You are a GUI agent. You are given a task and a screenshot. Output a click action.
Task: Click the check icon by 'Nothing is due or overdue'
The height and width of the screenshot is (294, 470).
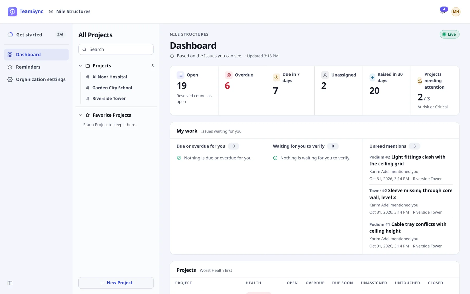click(x=179, y=158)
